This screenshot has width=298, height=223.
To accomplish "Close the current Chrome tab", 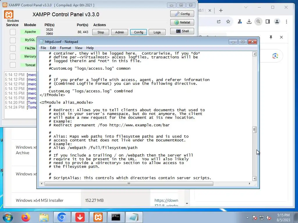I will pos(210,10).
